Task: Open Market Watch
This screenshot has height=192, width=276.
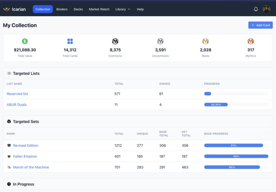Action: pyautogui.click(x=99, y=9)
